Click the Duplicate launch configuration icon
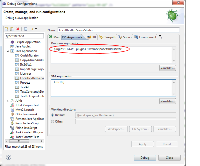The image size is (200, 166). click(x=12, y=29)
